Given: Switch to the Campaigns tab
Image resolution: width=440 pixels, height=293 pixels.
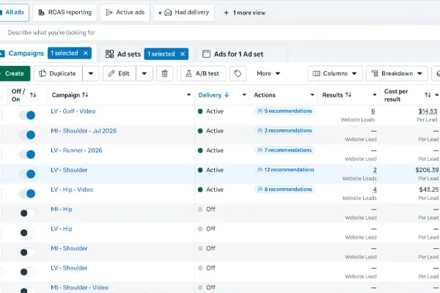Looking at the screenshot, I should point(26,53).
